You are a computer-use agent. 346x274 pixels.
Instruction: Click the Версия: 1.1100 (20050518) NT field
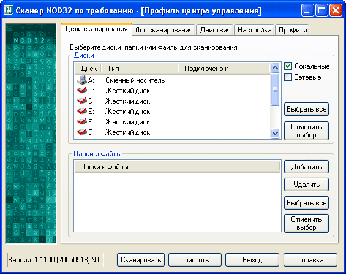point(55,260)
